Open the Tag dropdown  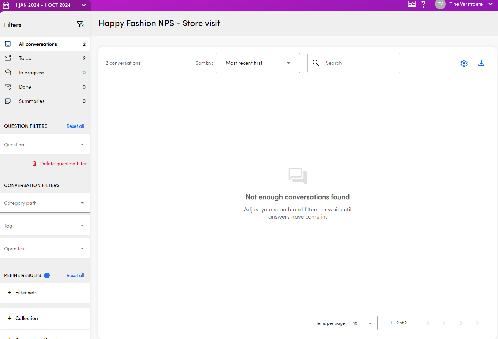pos(45,225)
